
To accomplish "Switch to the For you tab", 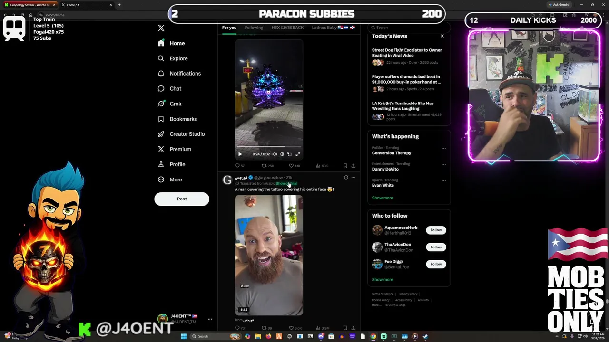I will 229,28.
